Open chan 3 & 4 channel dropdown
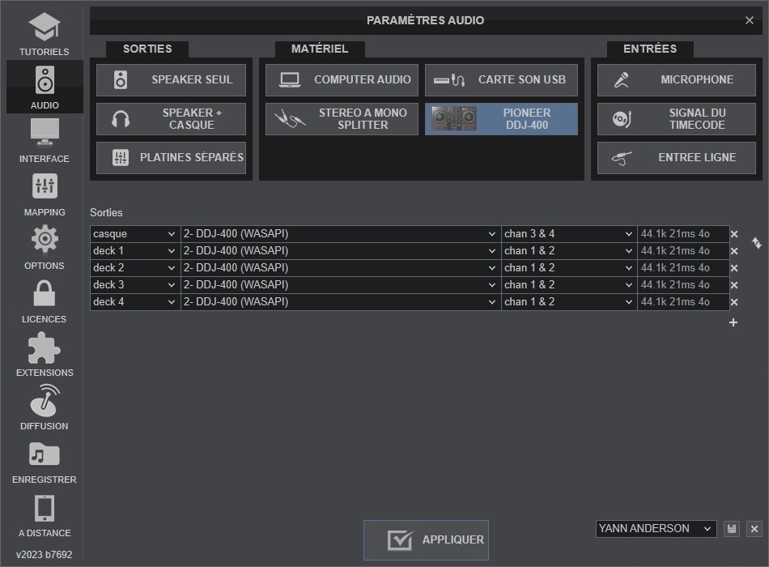Viewport: 769px width, 567px height. tap(569, 234)
